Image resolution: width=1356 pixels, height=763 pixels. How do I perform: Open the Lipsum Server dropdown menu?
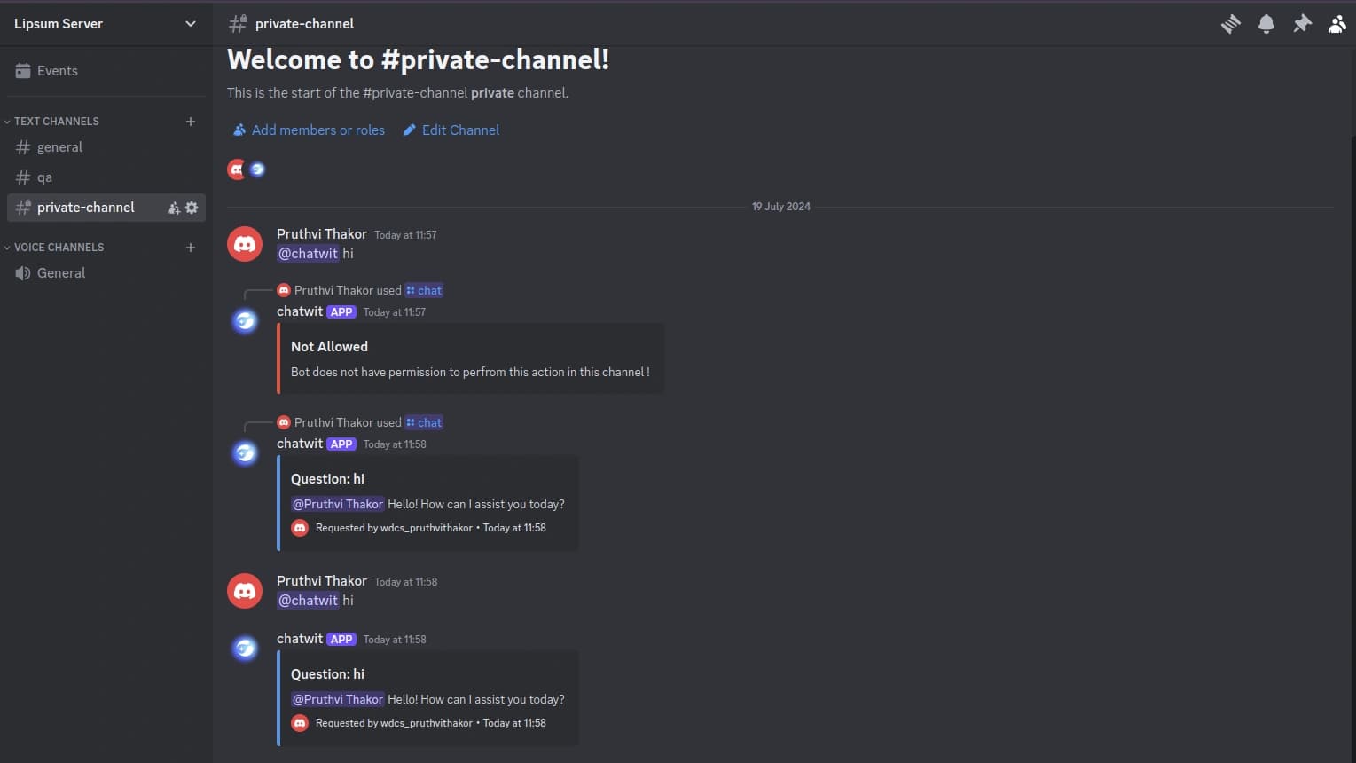point(106,23)
